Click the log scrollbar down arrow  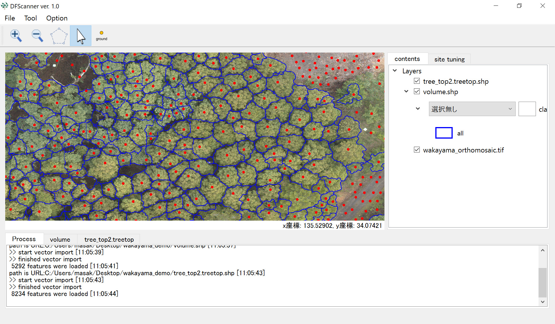[543, 302]
